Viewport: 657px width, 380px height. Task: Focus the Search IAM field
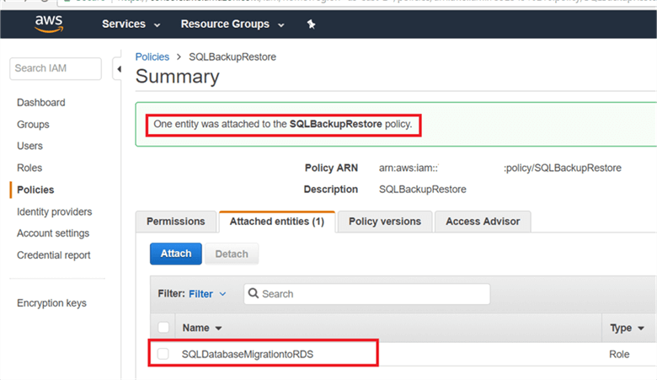(x=56, y=68)
